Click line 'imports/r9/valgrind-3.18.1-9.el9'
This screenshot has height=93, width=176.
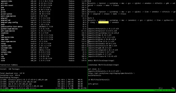pyautogui.click(x=103, y=50)
